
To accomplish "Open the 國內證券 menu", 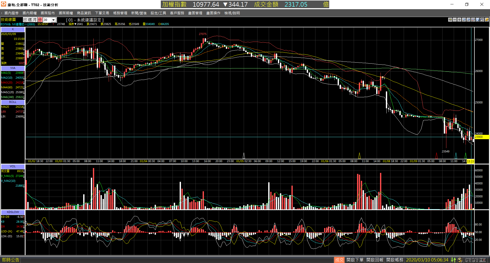I will [11, 13].
